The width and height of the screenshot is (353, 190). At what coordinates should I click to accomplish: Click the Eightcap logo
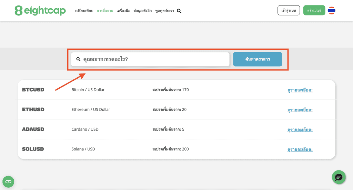click(40, 11)
